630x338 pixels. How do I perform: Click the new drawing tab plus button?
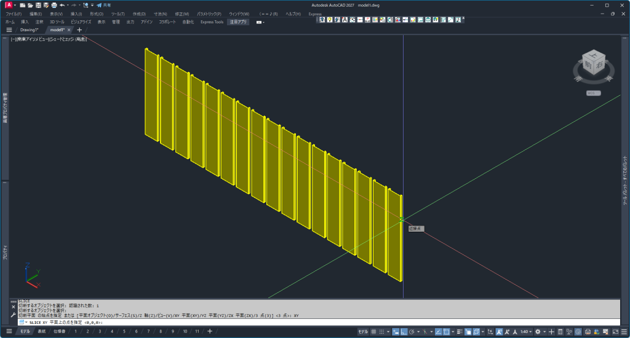click(x=79, y=29)
